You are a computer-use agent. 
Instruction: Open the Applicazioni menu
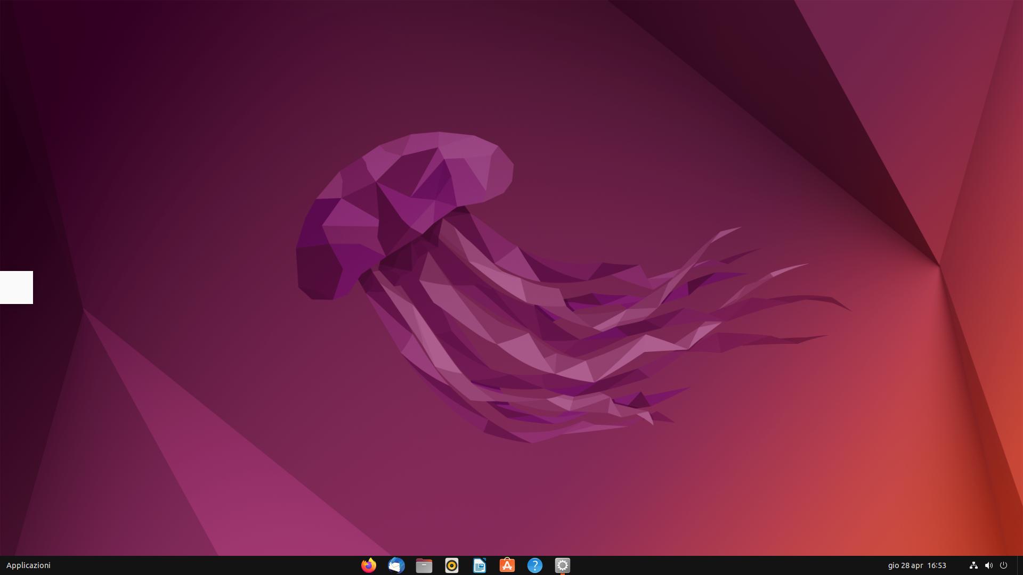(x=28, y=565)
